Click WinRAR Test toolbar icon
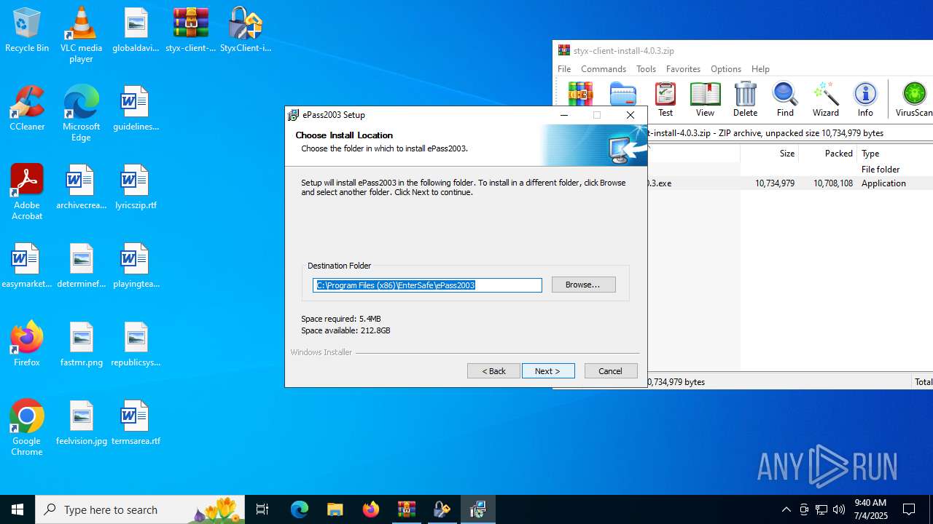This screenshot has height=524, width=933. (x=665, y=99)
